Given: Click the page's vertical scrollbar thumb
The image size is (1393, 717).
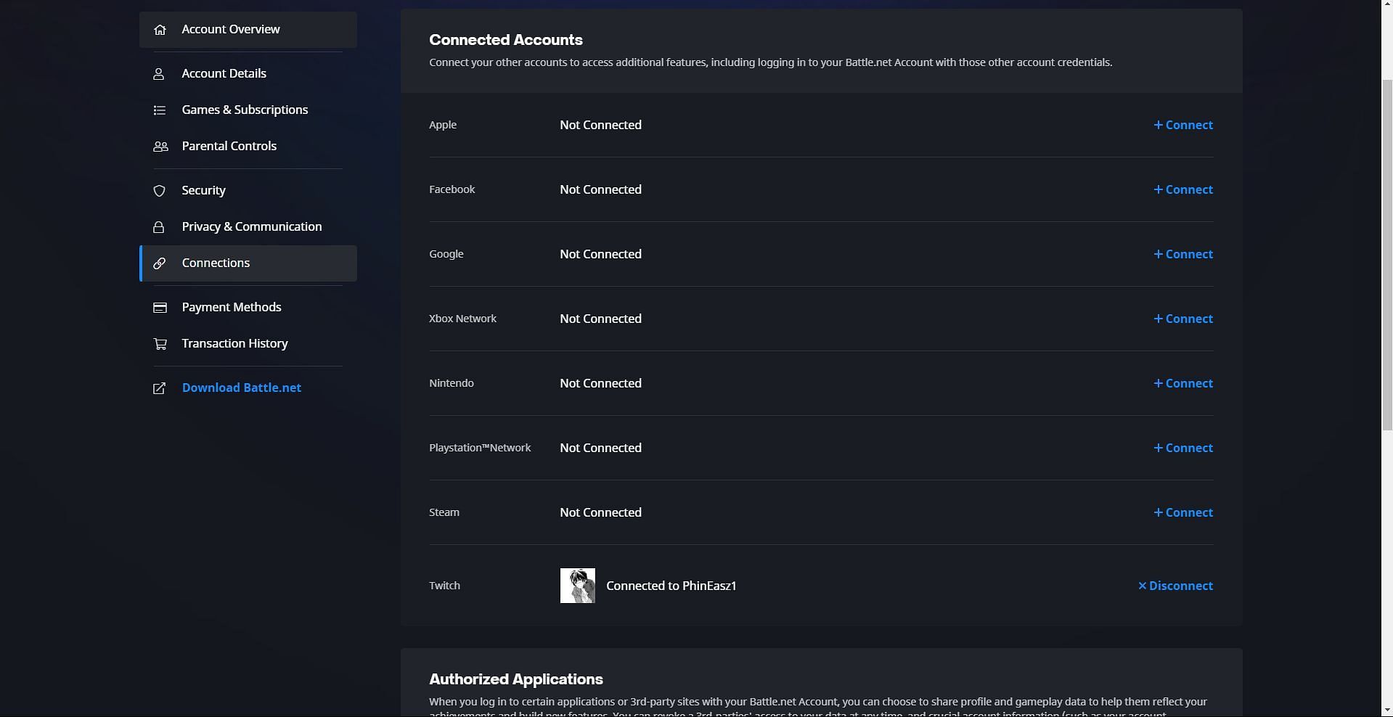Looking at the screenshot, I should click(x=1387, y=254).
